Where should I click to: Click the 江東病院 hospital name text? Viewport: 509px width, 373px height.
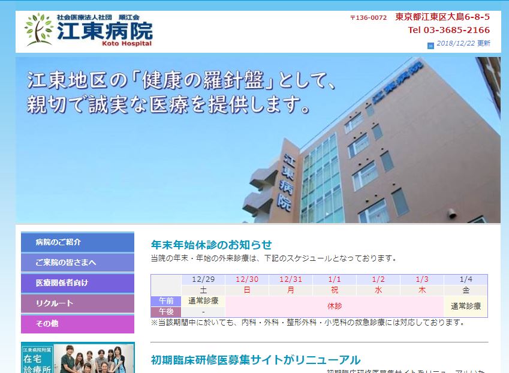[x=104, y=31]
